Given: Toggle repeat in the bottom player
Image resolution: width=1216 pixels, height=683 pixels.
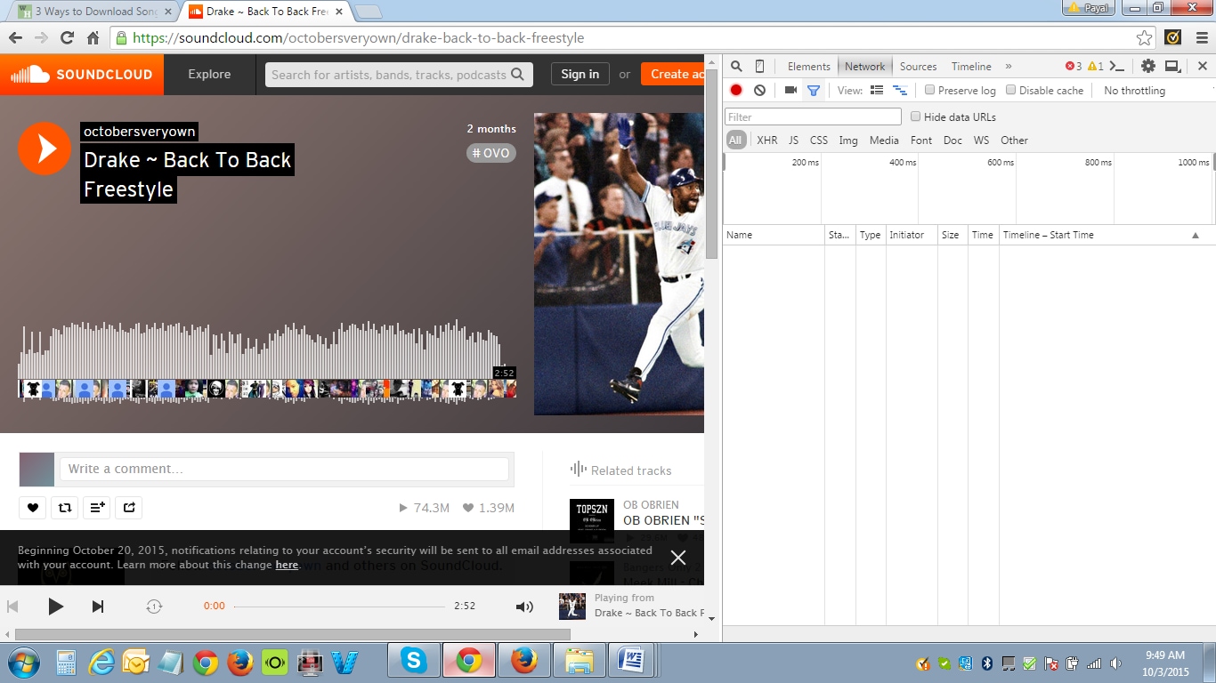Looking at the screenshot, I should point(154,607).
